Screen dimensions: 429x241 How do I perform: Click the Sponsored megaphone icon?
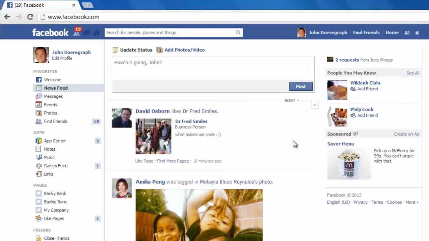[x=356, y=134]
